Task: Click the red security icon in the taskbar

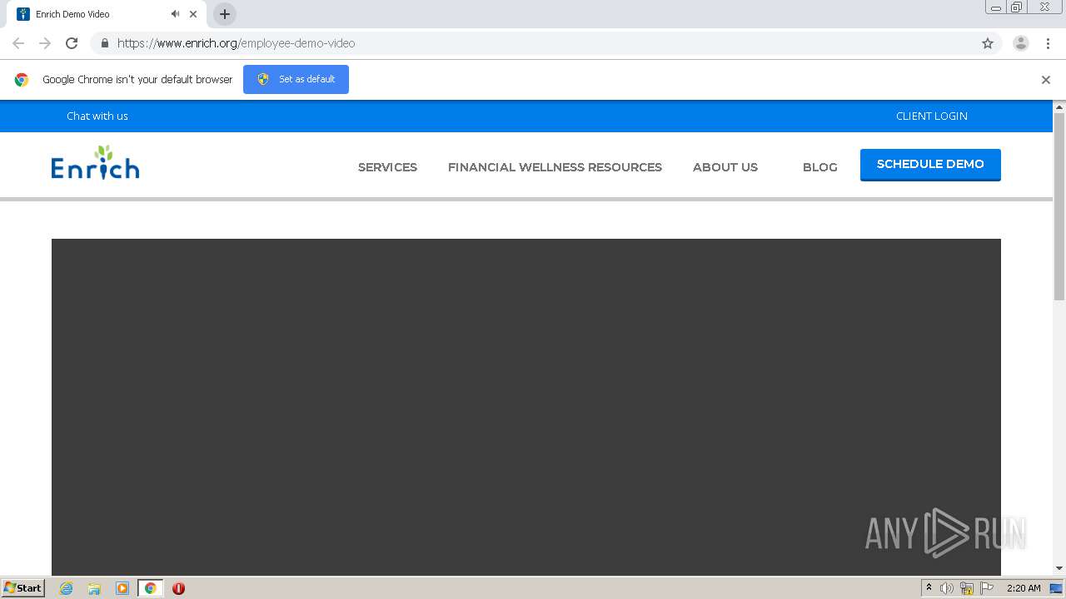Action: point(178,588)
